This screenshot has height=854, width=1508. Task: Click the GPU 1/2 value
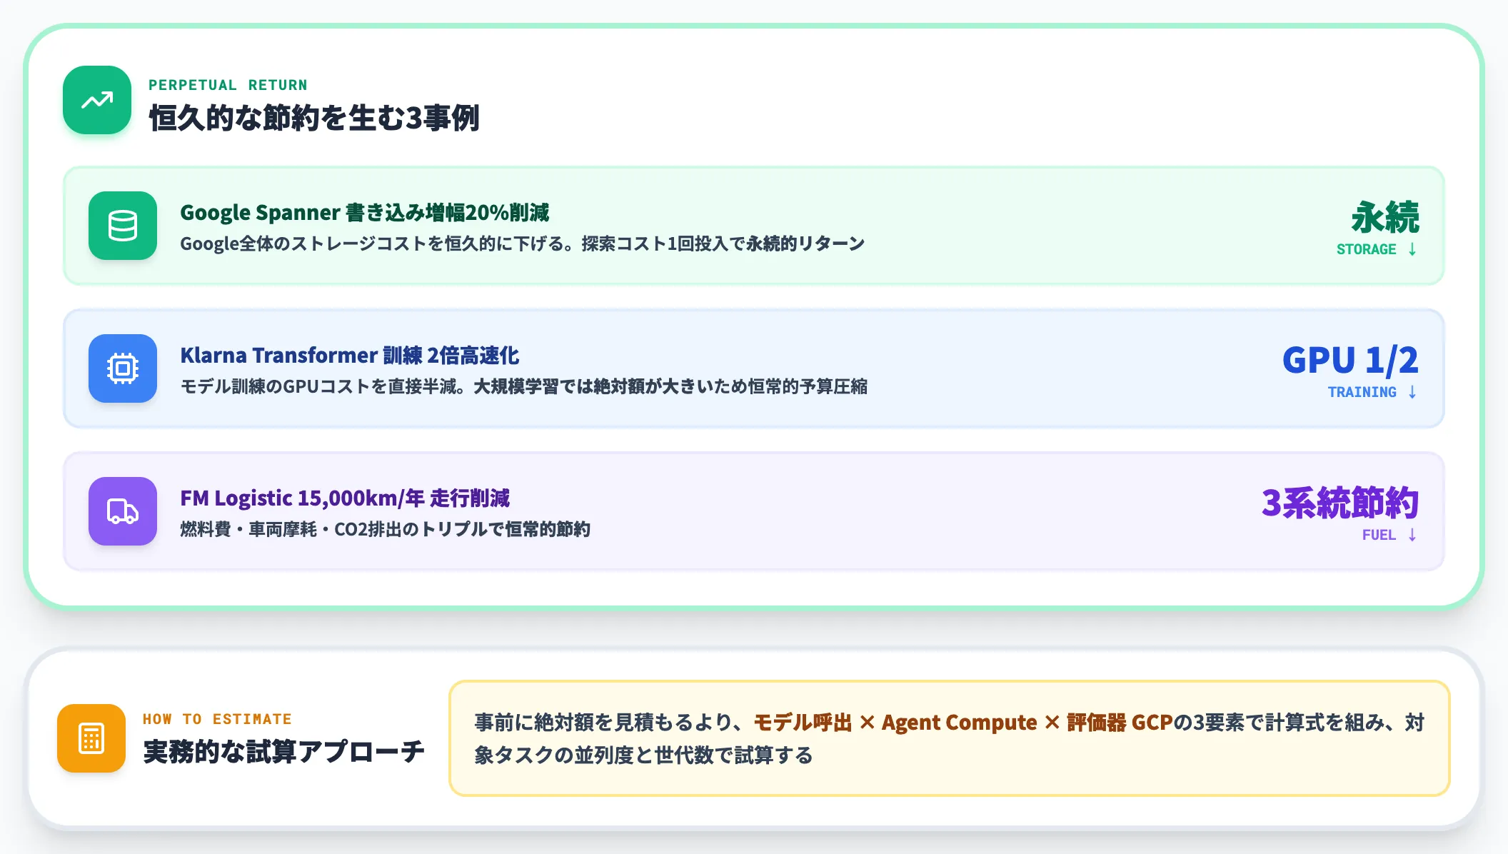(x=1351, y=360)
